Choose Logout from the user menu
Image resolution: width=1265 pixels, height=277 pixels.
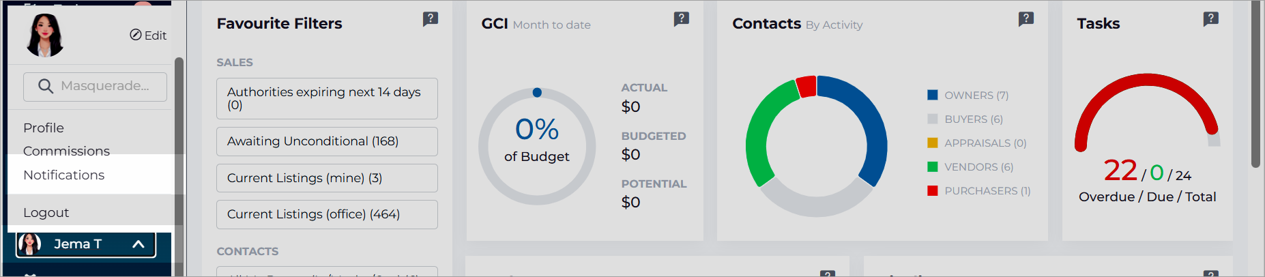click(x=46, y=212)
